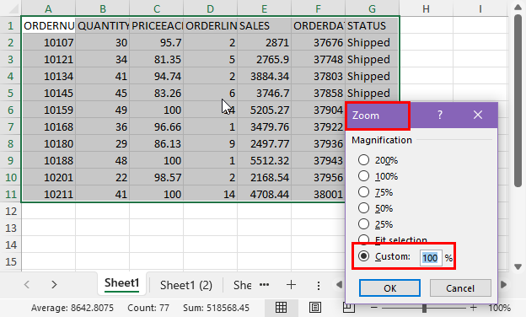Screen dimensions: 526x317
Task: Click the 100% zoom level in status bar
Action: coord(500,308)
